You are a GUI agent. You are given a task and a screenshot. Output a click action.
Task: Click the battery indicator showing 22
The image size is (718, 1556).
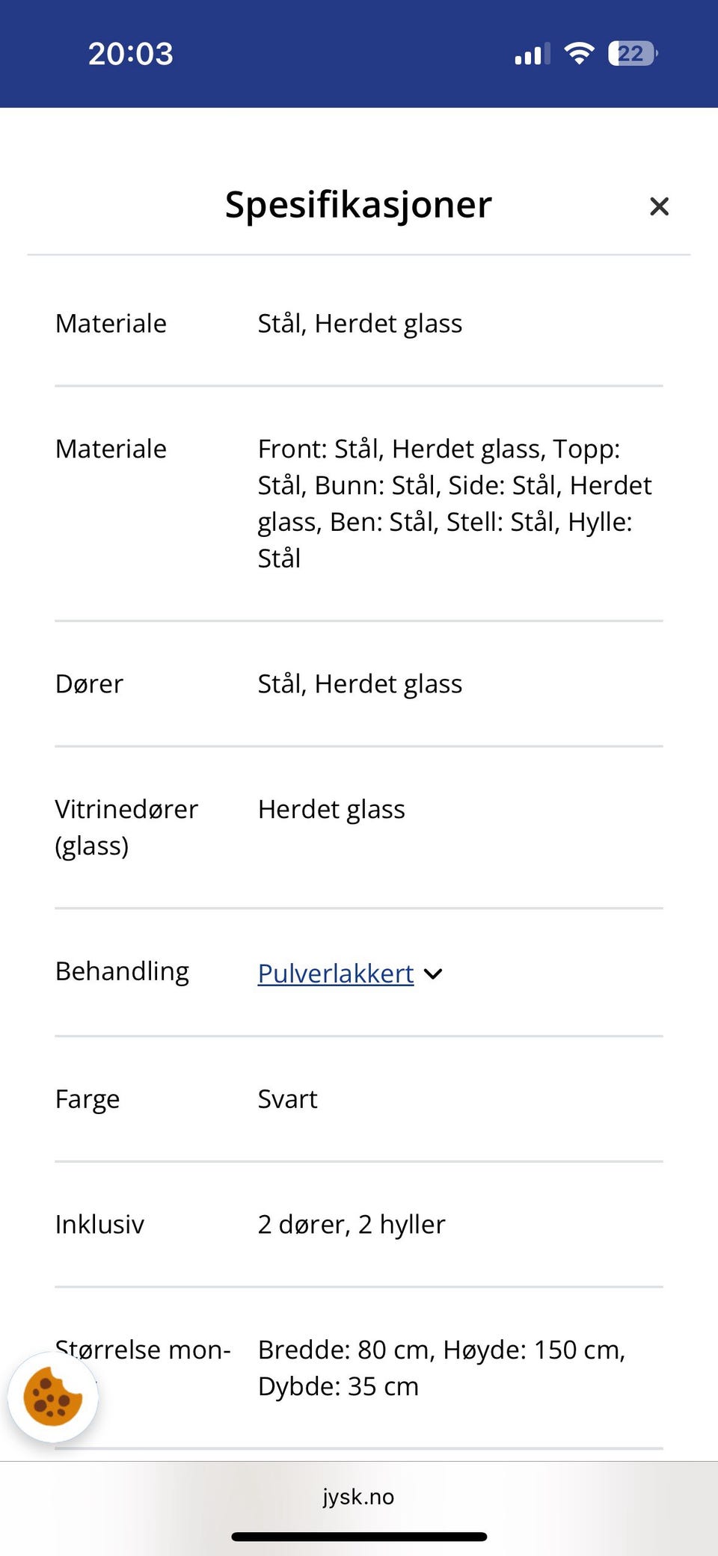630,52
